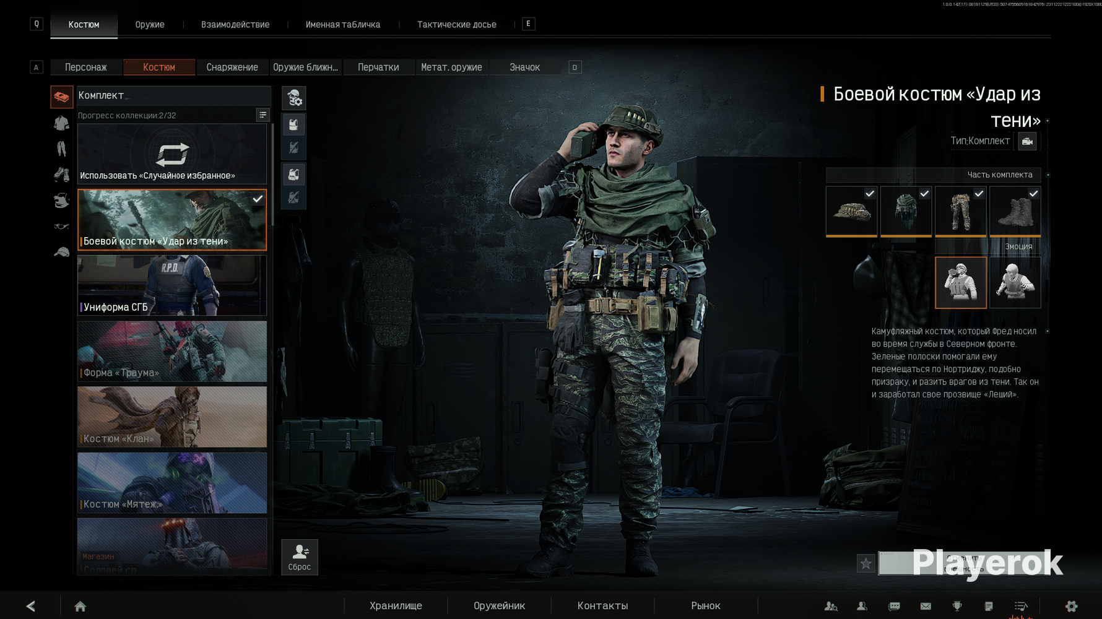Click the Сброс reset button
Image resolution: width=1102 pixels, height=619 pixels.
(300, 557)
